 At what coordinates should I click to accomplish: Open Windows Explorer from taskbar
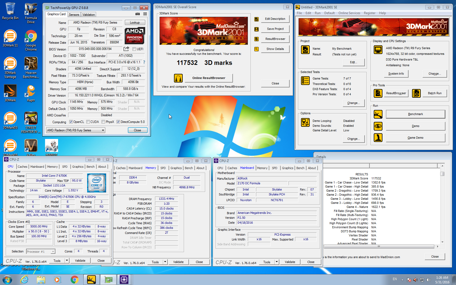41,279
